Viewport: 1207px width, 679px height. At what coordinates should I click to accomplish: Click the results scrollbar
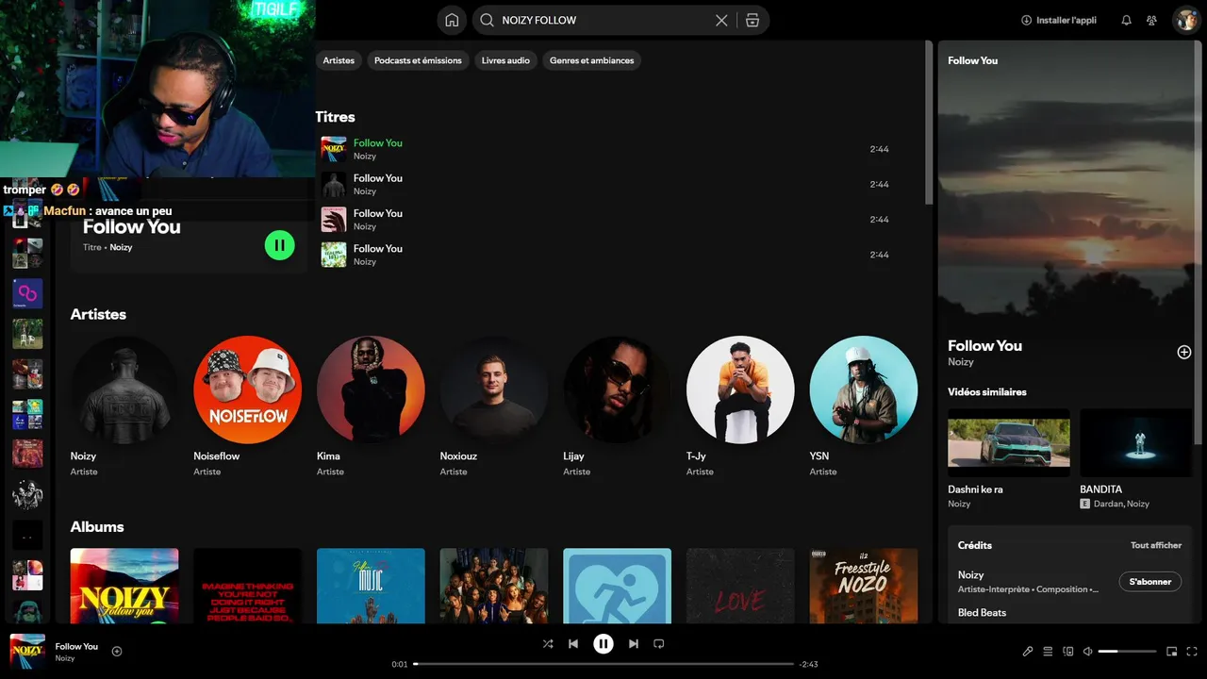tap(929, 123)
